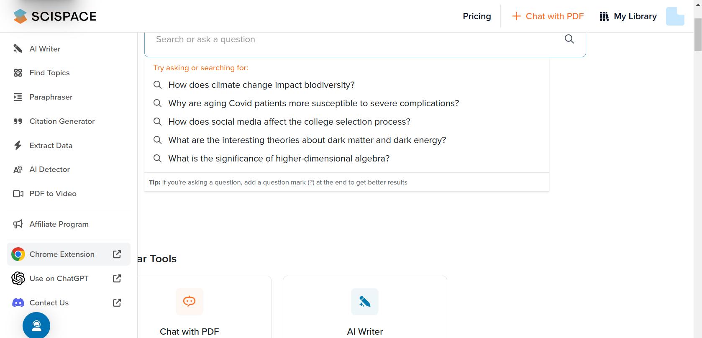Click the Chat with PDF header button
Viewport: 702px width, 338px height.
coord(548,16)
